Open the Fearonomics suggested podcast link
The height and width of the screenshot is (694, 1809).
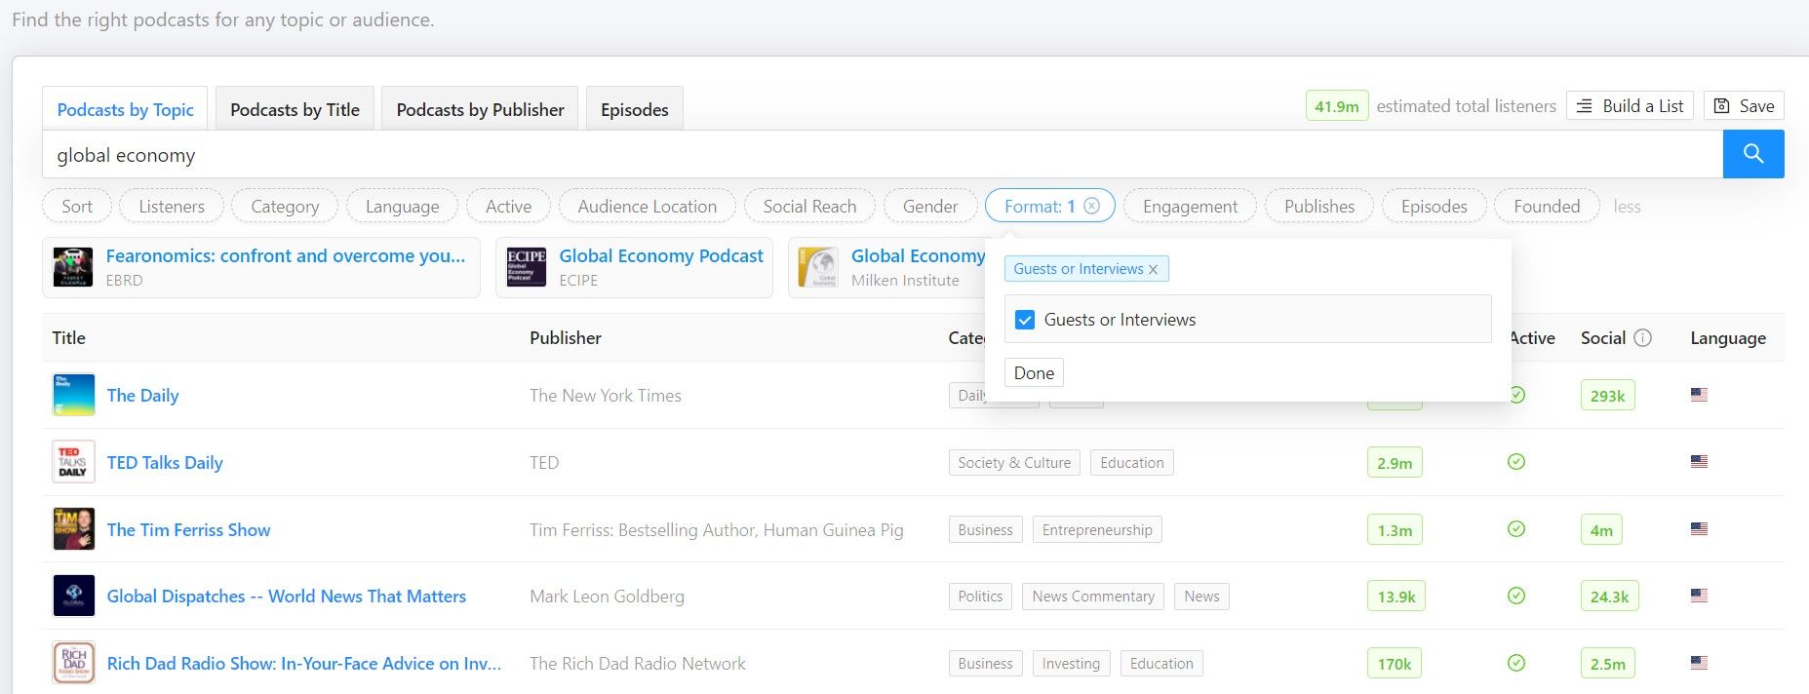[286, 255]
